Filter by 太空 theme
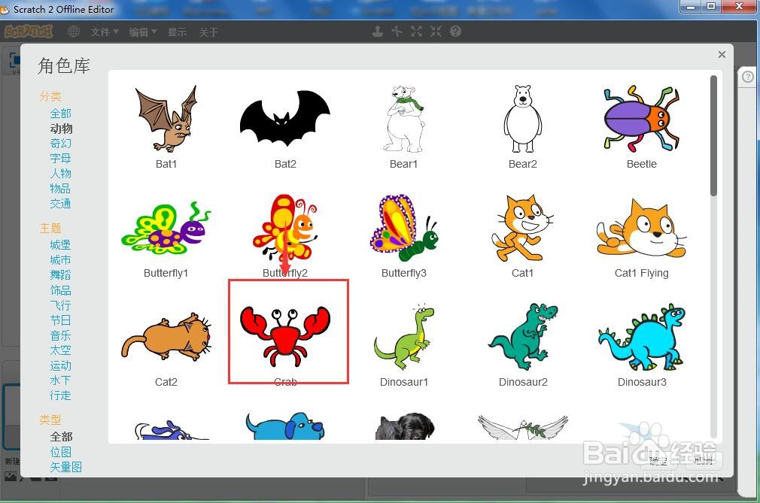The height and width of the screenshot is (503, 760). coord(61,350)
